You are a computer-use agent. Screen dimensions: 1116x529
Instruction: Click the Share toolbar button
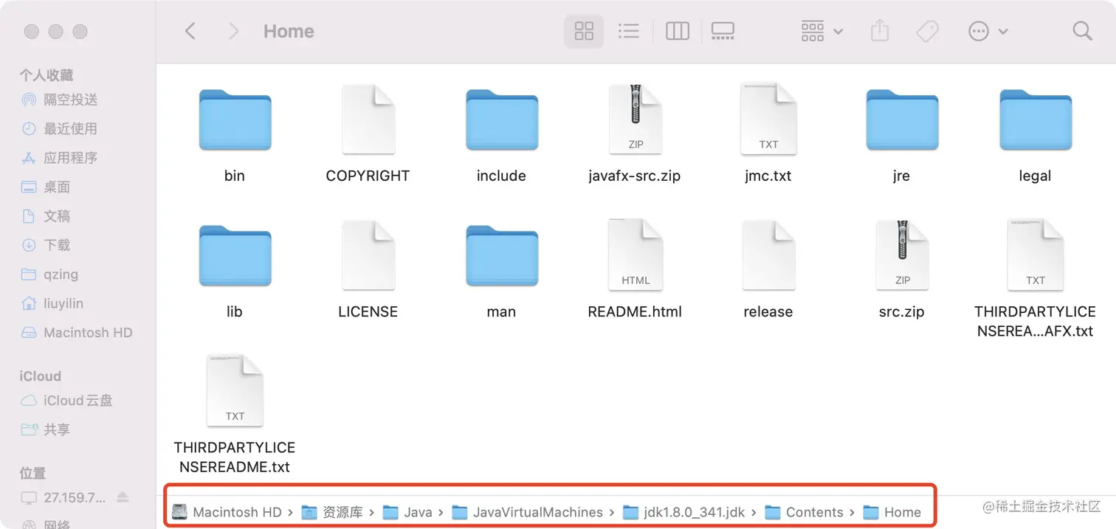[879, 31]
